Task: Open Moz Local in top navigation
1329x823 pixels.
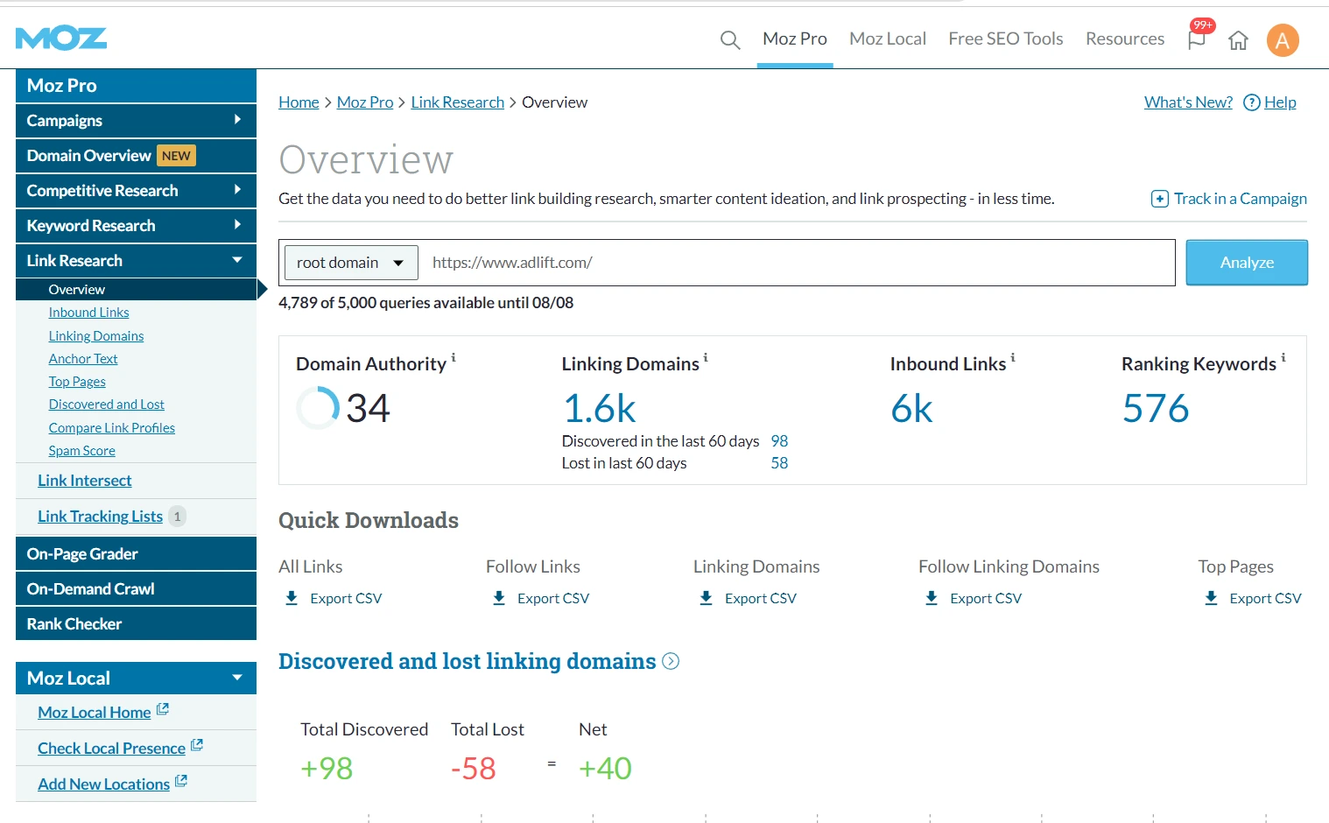Action: point(888,39)
